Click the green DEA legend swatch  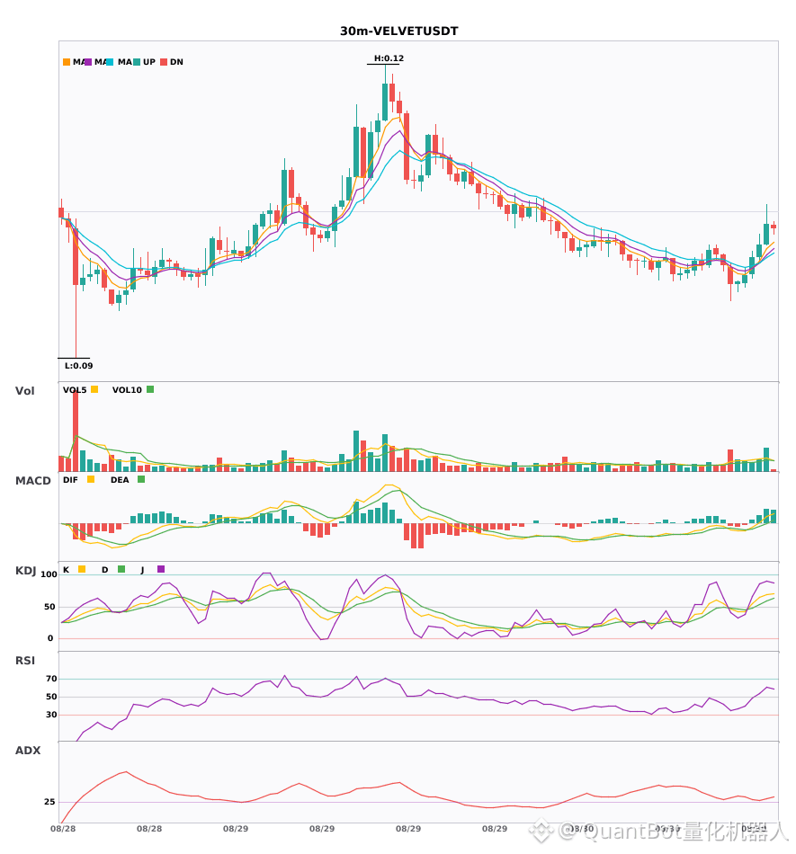click(141, 479)
